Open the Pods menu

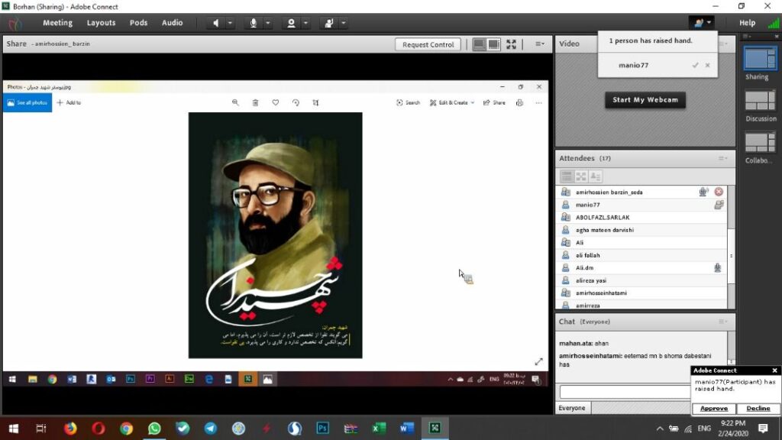tap(138, 23)
